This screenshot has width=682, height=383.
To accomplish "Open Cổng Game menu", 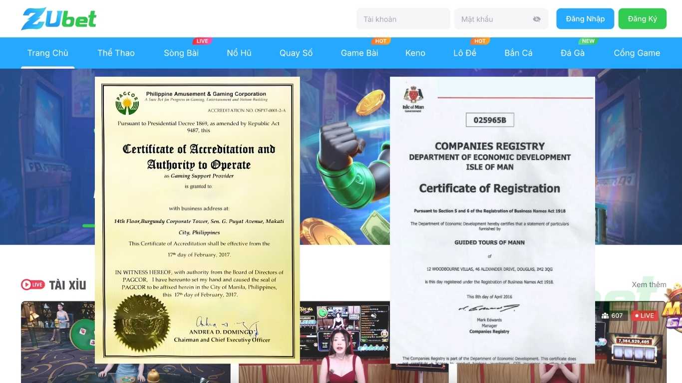I will 637,53.
